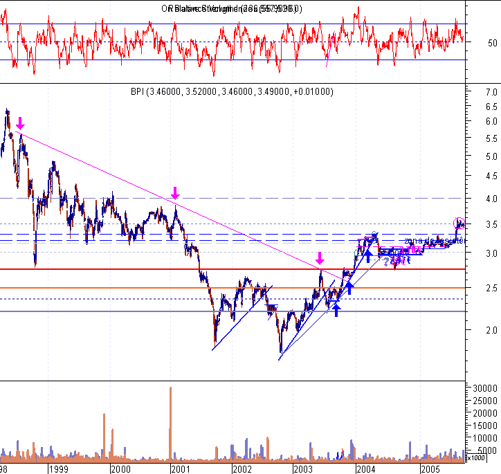This screenshot has height=474, width=501.
Task: Select the blue up arrow below the orange line
Action: coord(349,288)
